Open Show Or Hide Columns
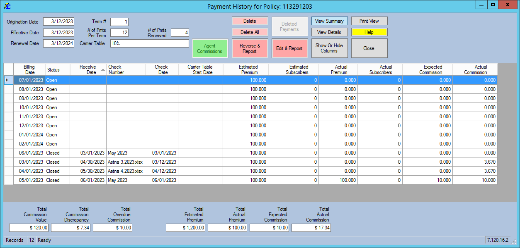The height and width of the screenshot is (248, 520). tap(329, 48)
